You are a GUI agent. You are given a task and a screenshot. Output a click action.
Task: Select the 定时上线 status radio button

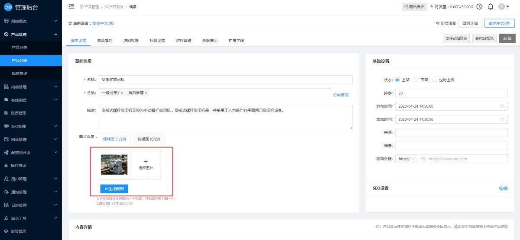(435, 80)
